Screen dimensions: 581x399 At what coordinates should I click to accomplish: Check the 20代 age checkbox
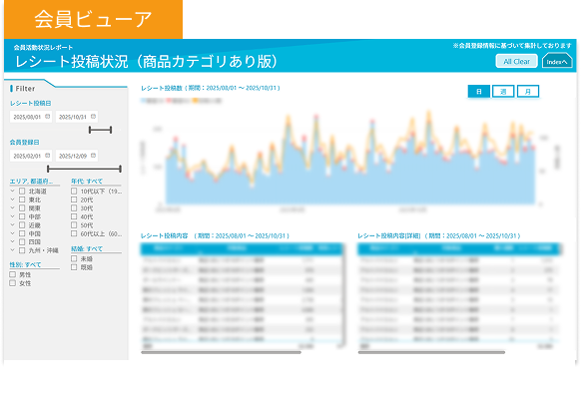(74, 199)
